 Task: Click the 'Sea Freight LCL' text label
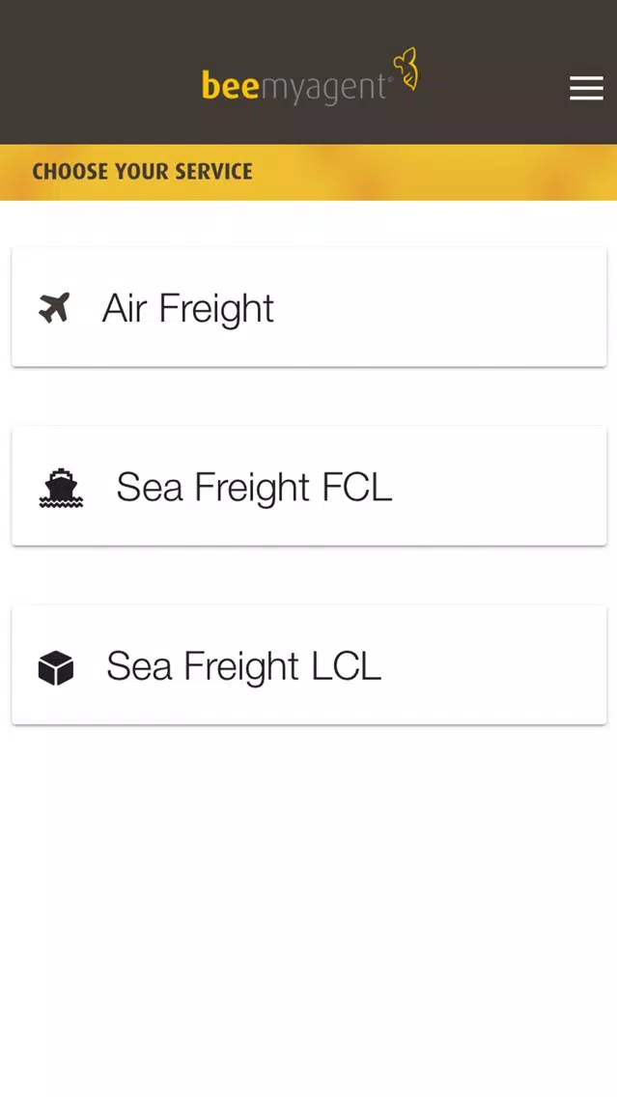point(243,666)
